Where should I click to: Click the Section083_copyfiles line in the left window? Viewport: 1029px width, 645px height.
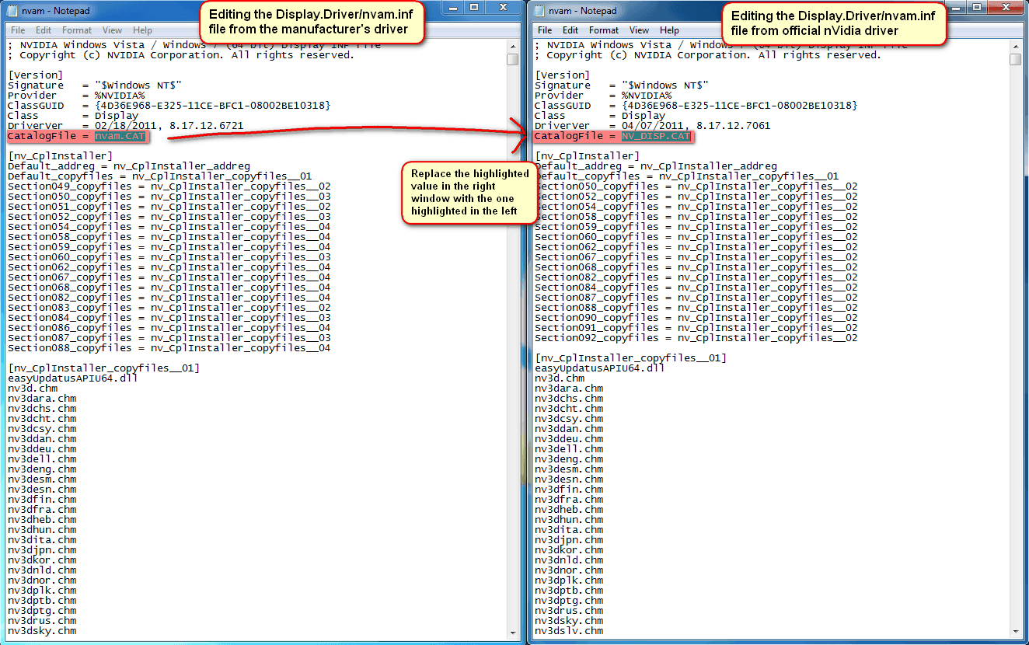pyautogui.click(x=169, y=308)
